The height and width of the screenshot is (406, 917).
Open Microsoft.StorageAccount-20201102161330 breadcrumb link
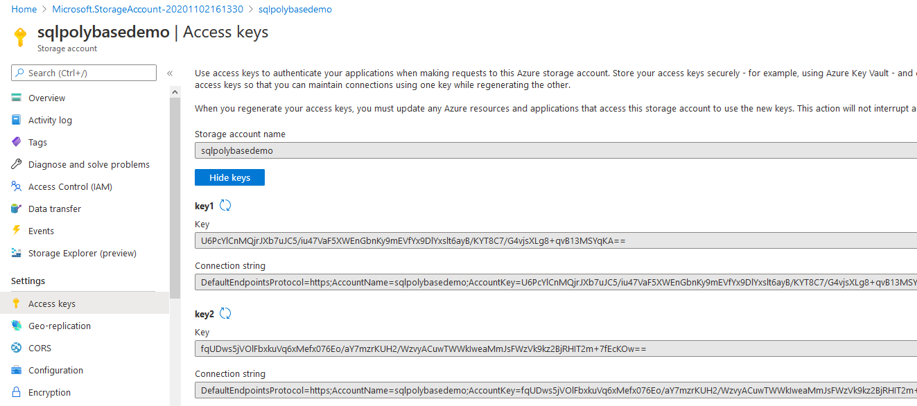tap(146, 9)
